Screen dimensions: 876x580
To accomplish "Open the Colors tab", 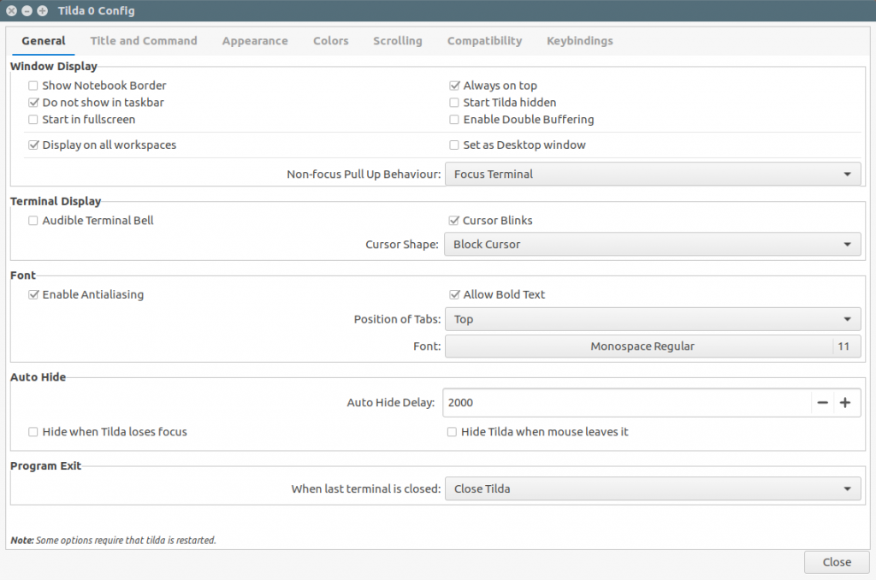I will 330,40.
